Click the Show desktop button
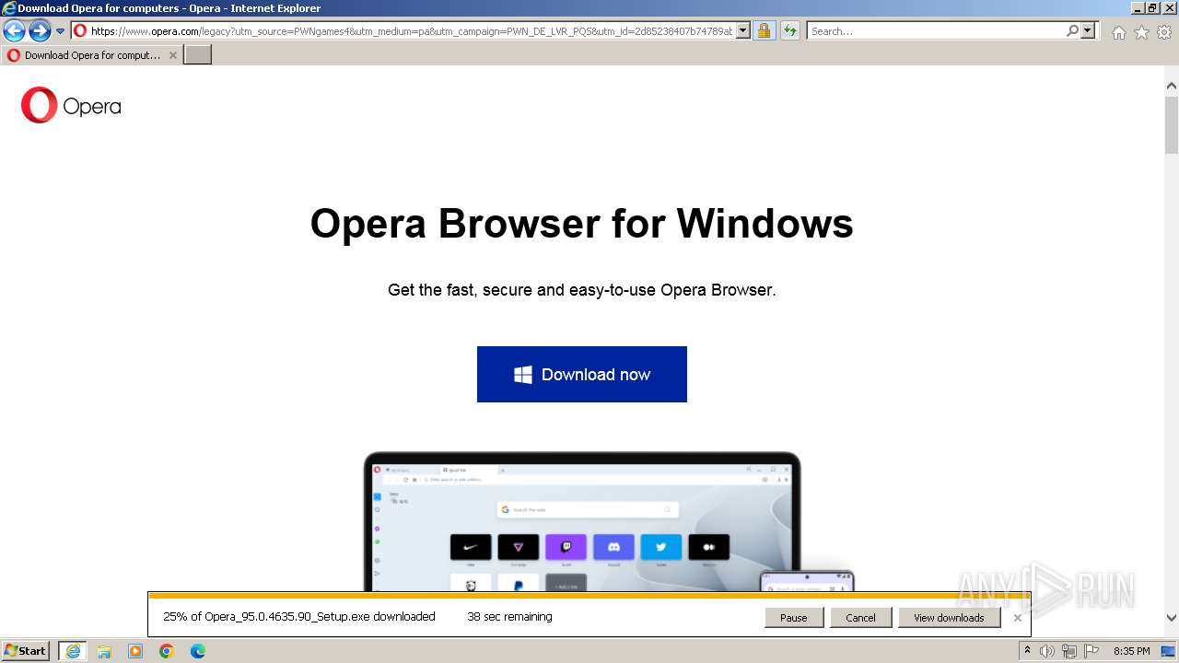 1168,651
